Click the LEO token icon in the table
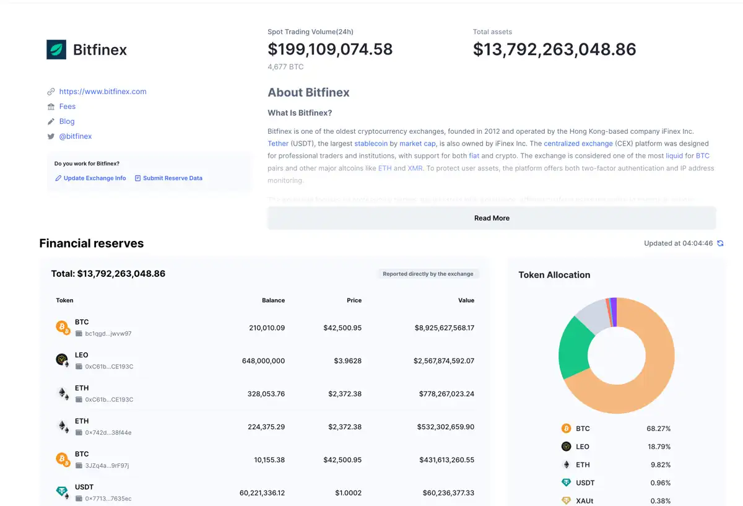743x506 pixels. 62,360
